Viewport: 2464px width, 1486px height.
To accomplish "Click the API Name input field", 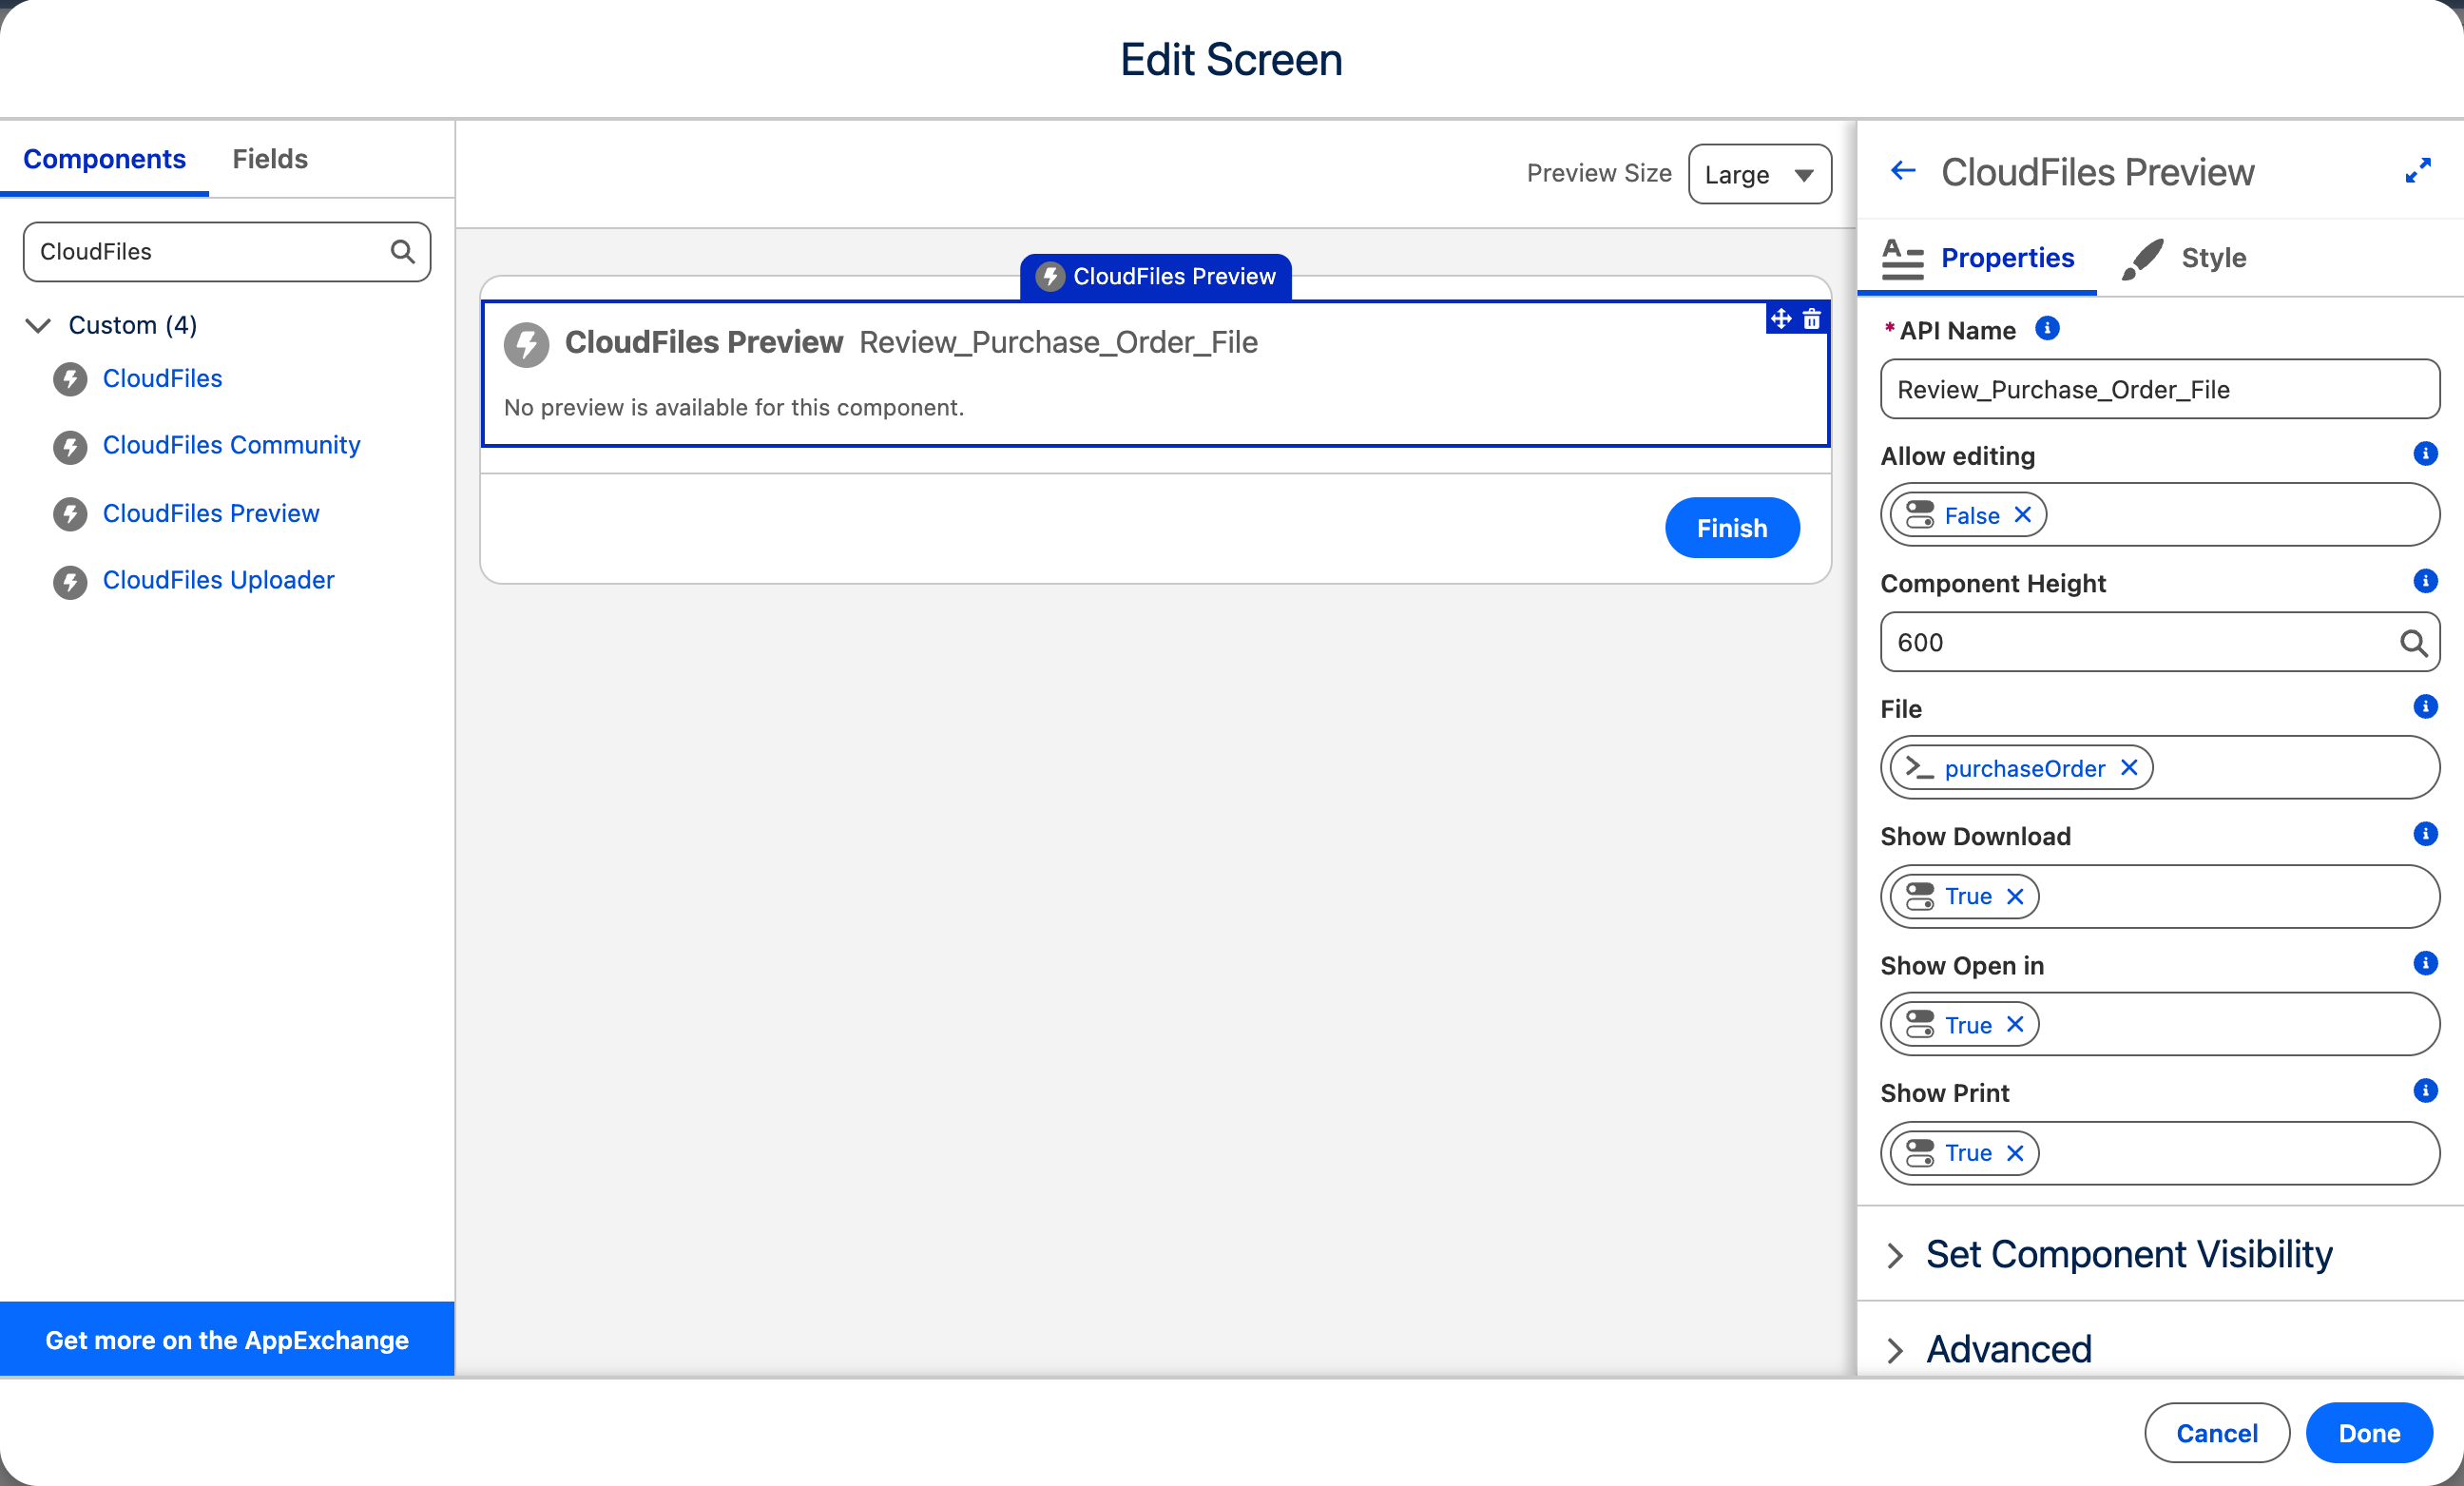I will coord(2160,389).
